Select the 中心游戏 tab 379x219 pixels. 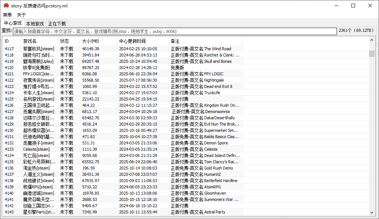pos(13,23)
